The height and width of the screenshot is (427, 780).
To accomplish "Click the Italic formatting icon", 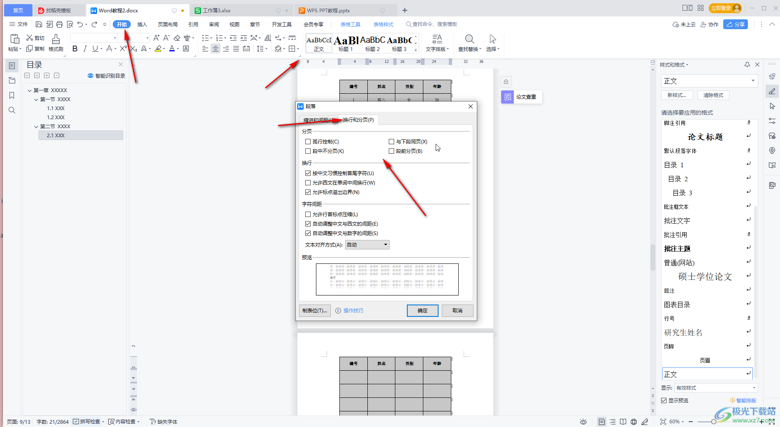I will click(85, 49).
